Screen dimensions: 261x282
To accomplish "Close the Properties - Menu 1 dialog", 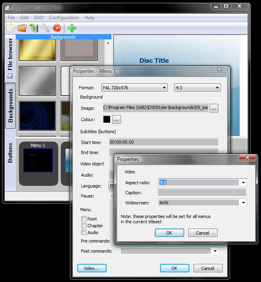I will coord(219,69).
